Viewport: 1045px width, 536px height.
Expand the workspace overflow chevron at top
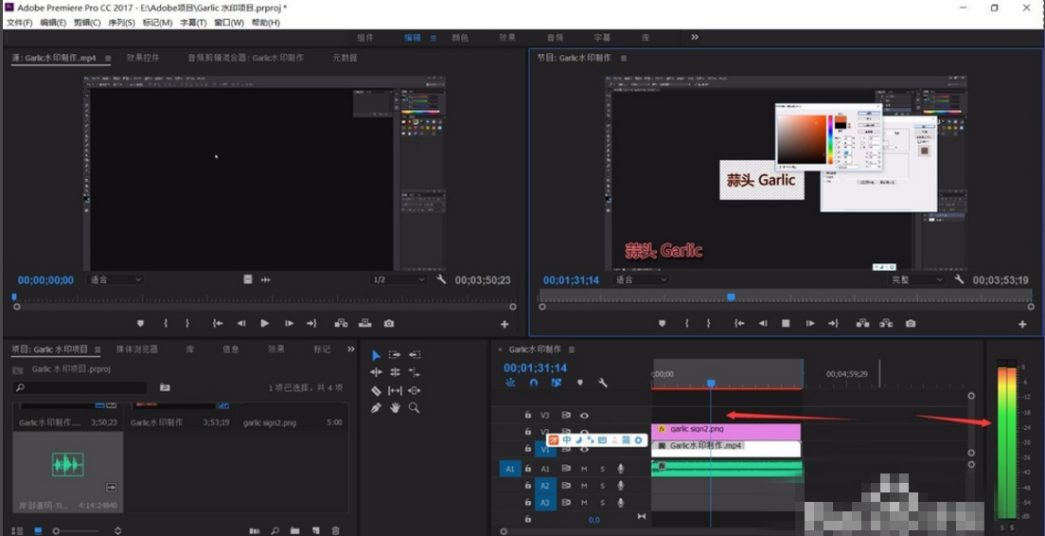tap(695, 38)
